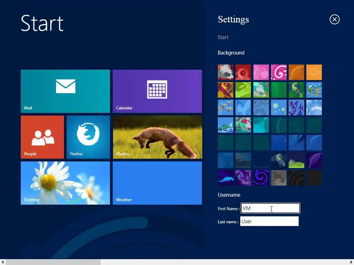The width and height of the screenshot is (354, 265).
Task: Select the gray cloud on teal-green background
Action: coord(261,90)
